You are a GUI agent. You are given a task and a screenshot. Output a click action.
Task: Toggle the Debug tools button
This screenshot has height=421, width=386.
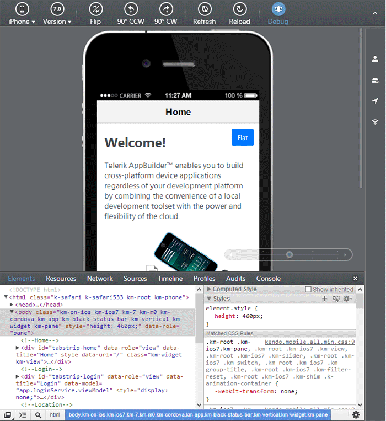click(278, 13)
